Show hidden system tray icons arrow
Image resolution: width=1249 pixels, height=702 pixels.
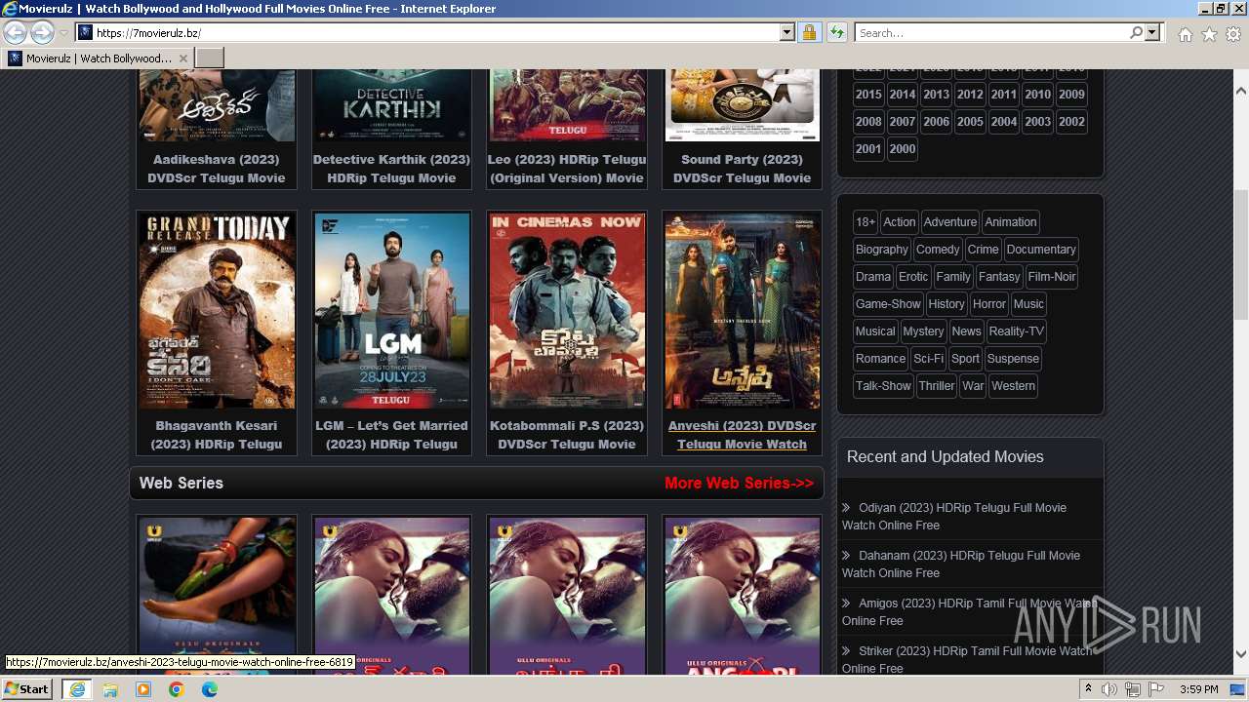[x=1089, y=689]
